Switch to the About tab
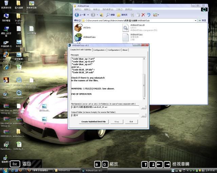 click(125, 50)
